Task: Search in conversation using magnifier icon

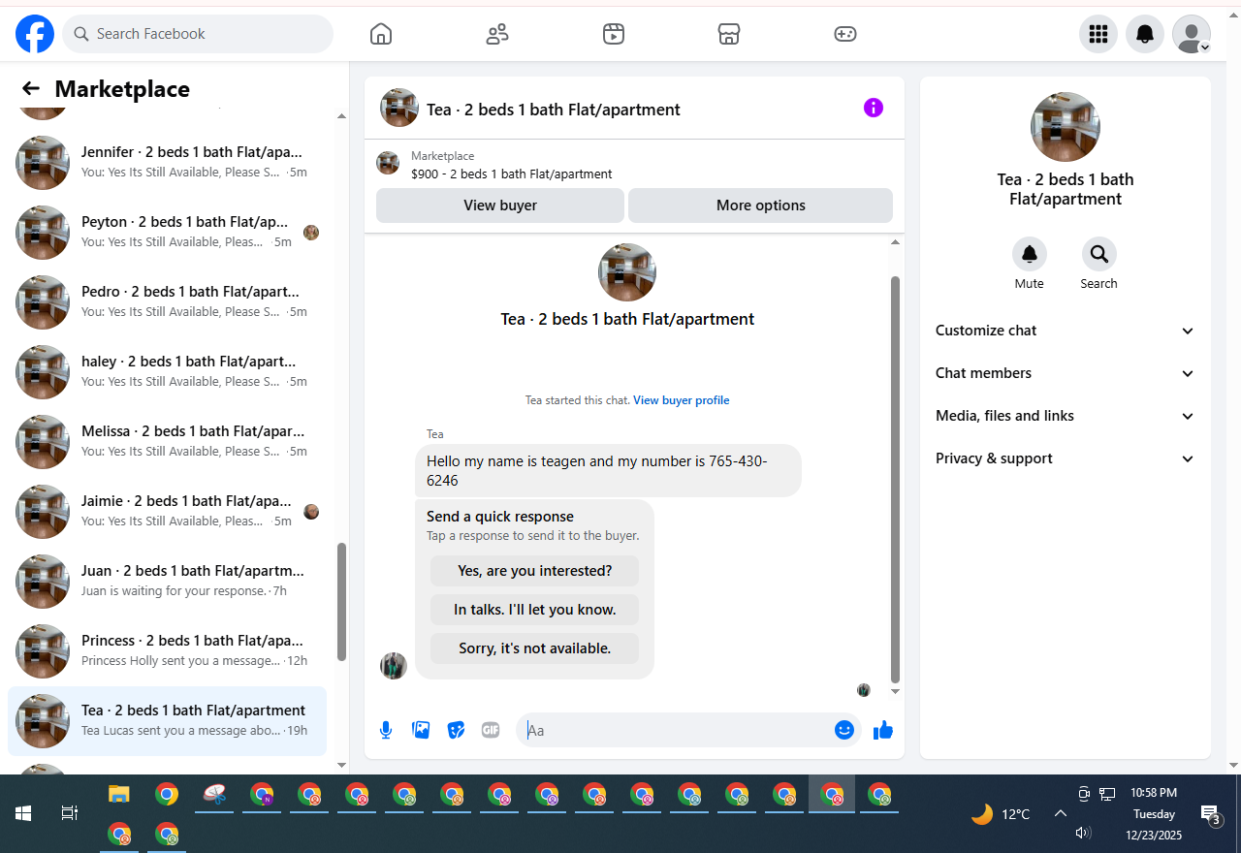Action: tap(1099, 254)
